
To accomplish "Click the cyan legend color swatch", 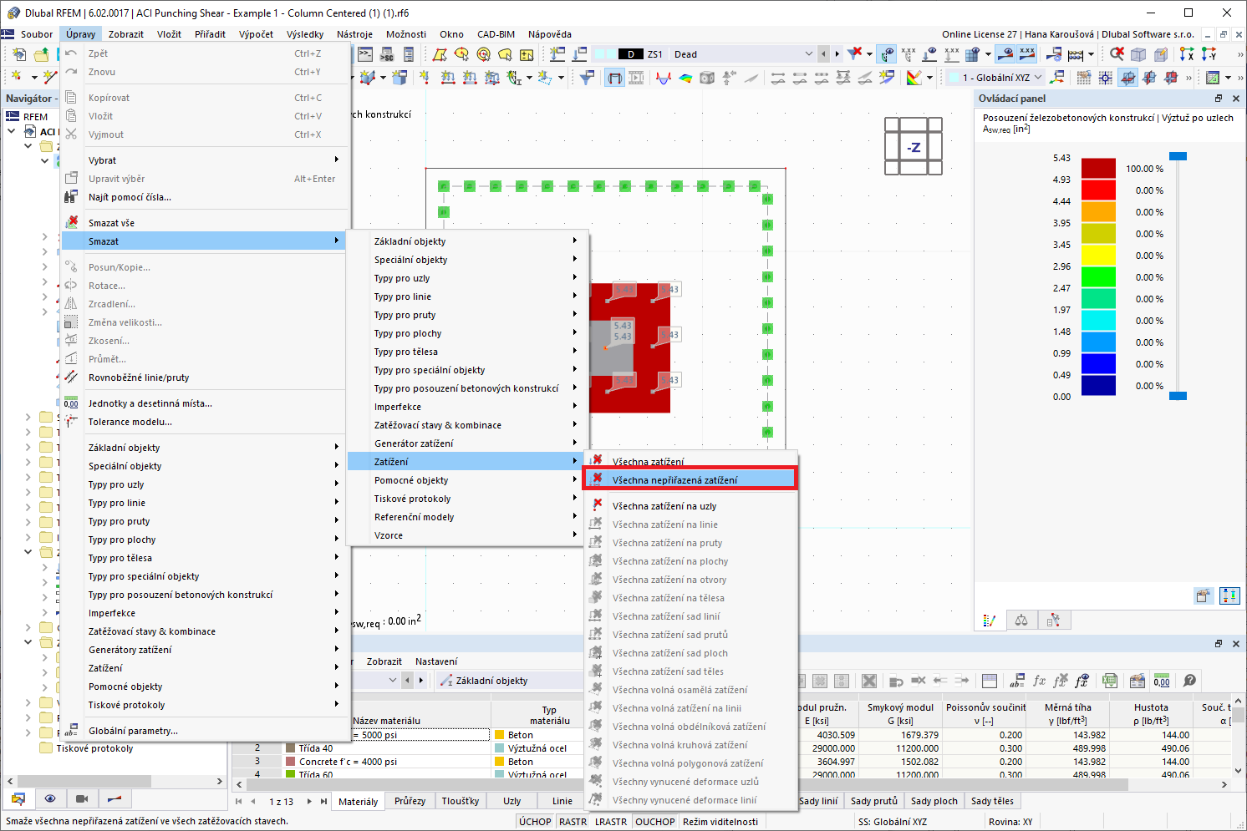I will click(1099, 320).
